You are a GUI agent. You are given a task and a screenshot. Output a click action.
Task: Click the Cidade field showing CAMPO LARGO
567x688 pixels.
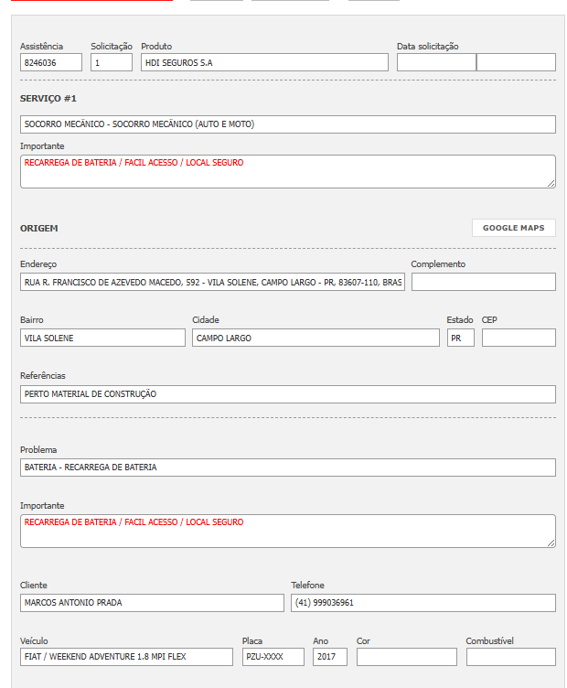[316, 338]
